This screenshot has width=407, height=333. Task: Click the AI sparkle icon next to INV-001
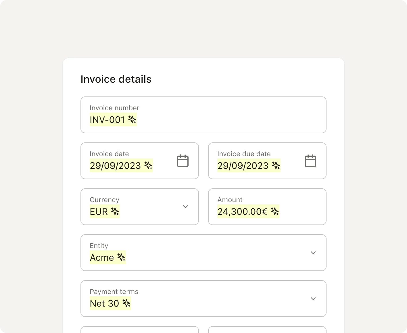[132, 120]
